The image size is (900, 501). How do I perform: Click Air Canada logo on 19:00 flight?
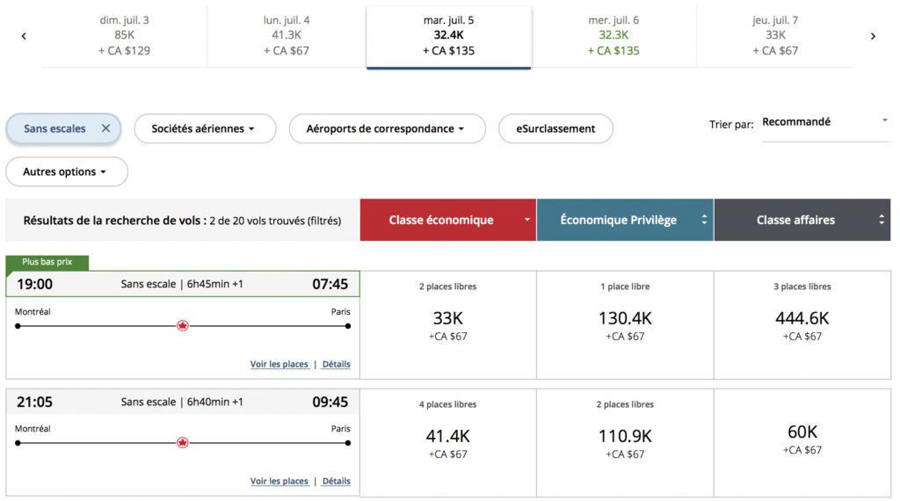[x=183, y=326]
